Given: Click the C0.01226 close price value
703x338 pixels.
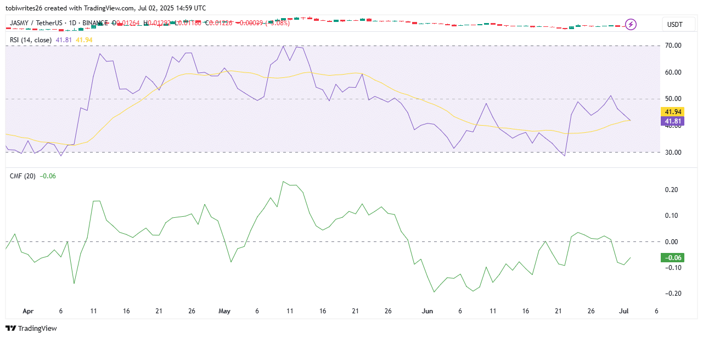Looking at the screenshot, I should point(218,23).
